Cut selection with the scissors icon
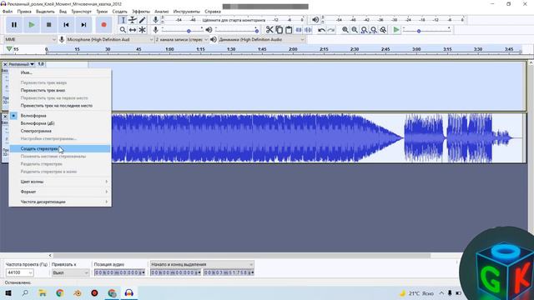The width and height of the screenshot is (534, 300). click(x=270, y=30)
